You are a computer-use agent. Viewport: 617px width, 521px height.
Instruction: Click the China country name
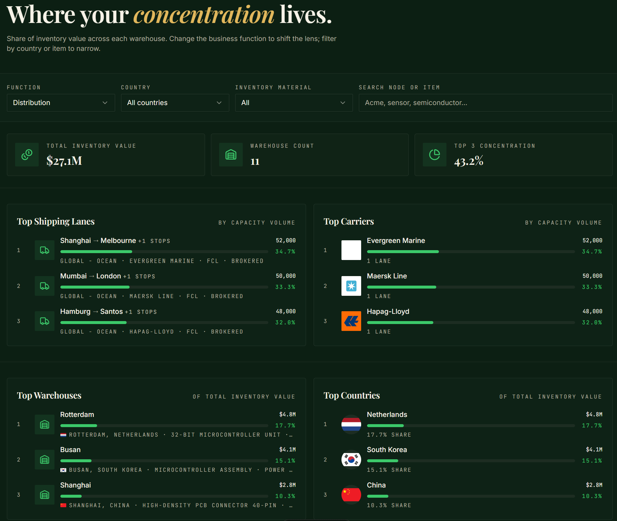tap(376, 485)
